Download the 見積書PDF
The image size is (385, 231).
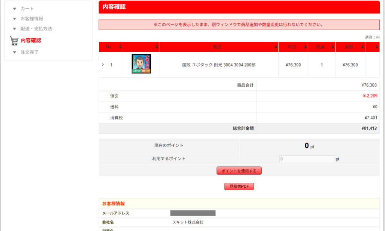(x=239, y=186)
